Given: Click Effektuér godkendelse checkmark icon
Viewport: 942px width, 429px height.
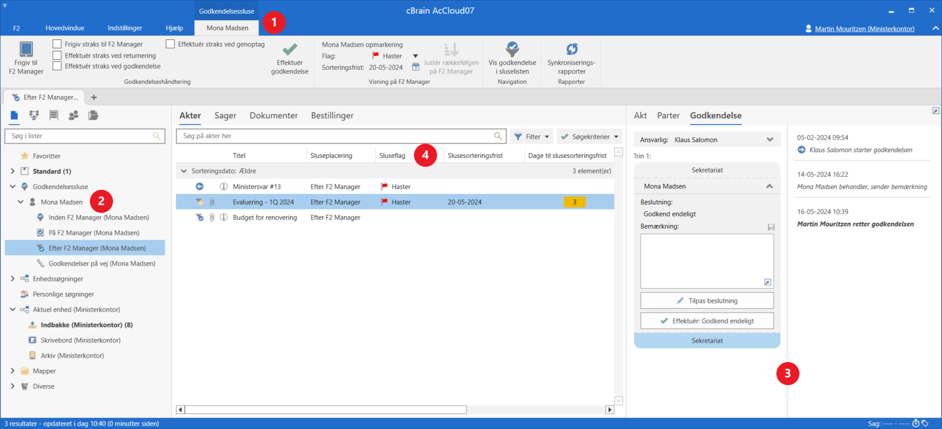Looking at the screenshot, I should 290,49.
